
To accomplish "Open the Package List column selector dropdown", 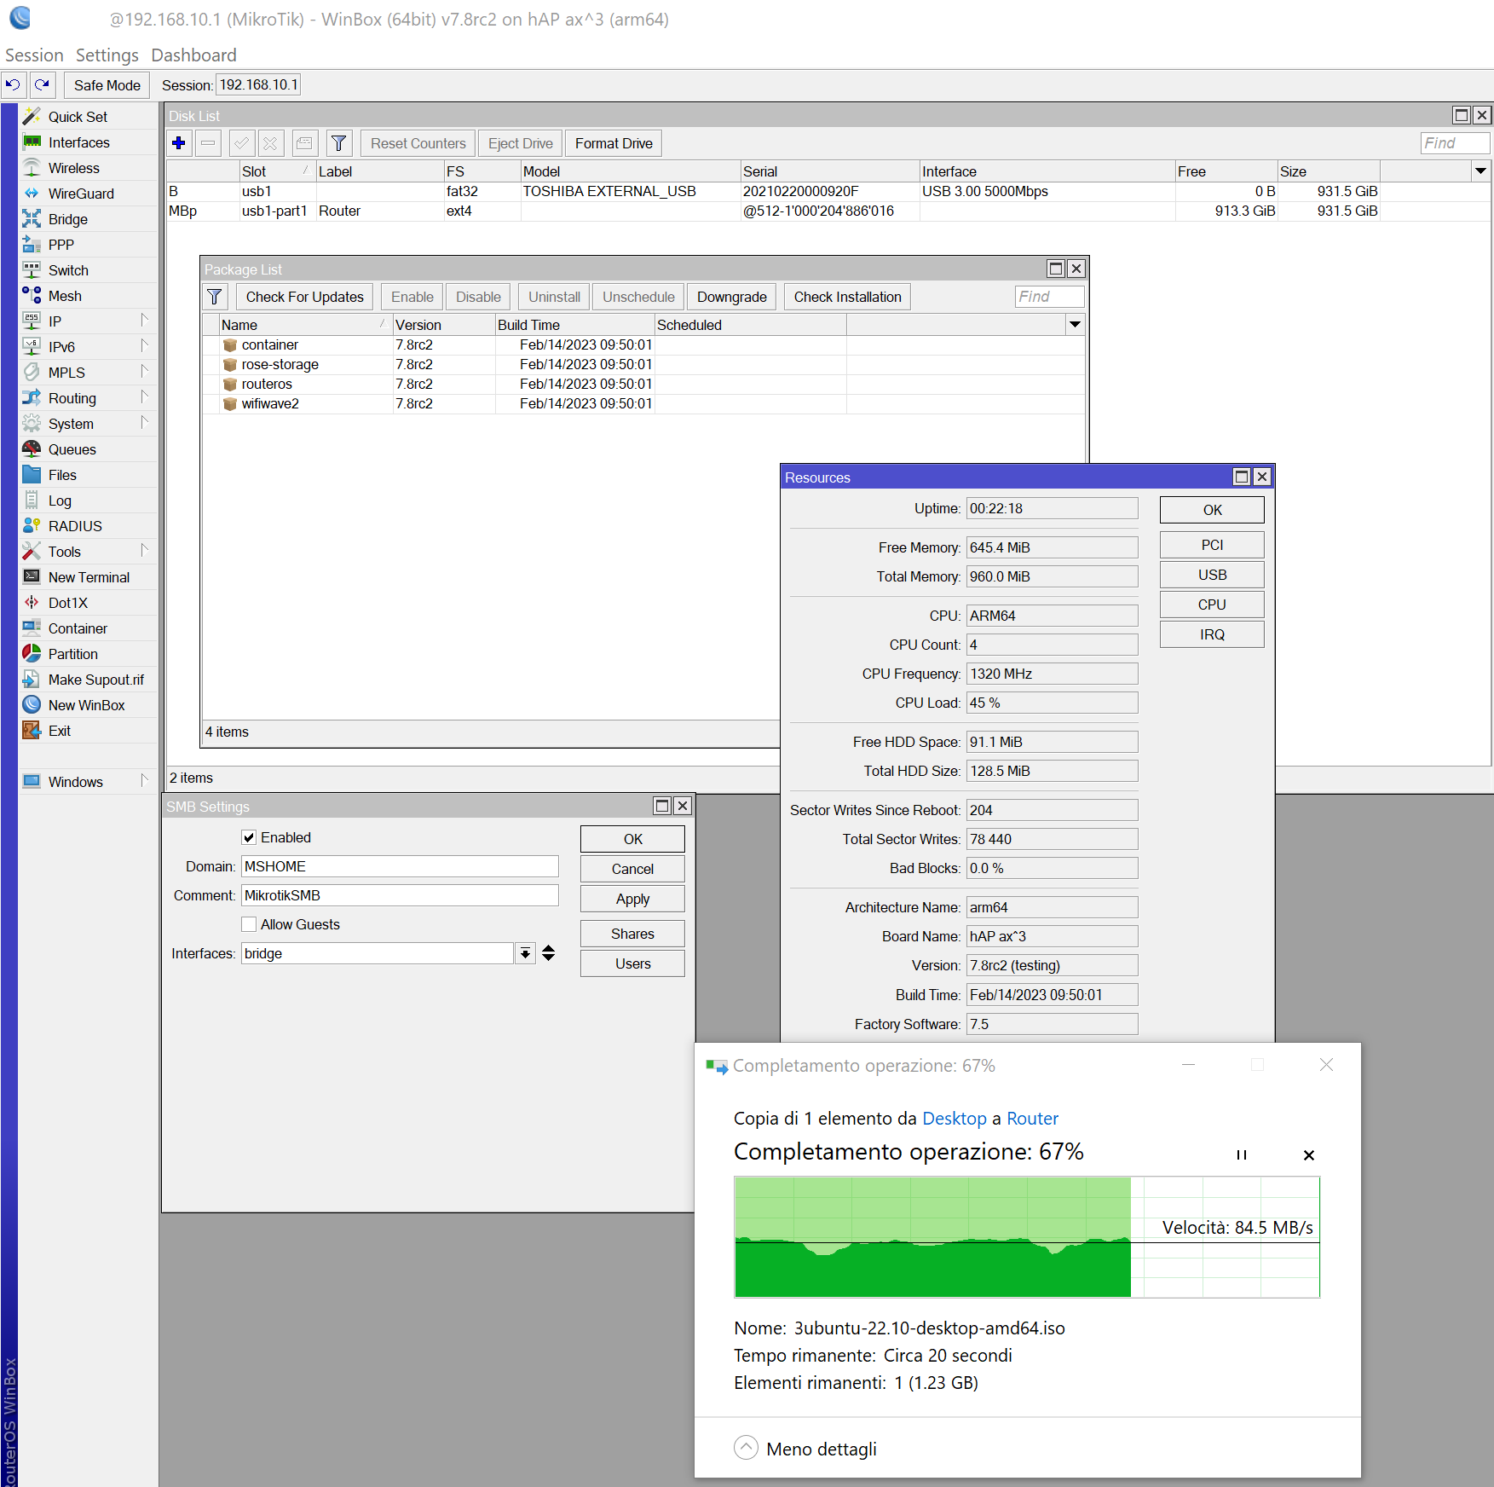I will pyautogui.click(x=1075, y=325).
